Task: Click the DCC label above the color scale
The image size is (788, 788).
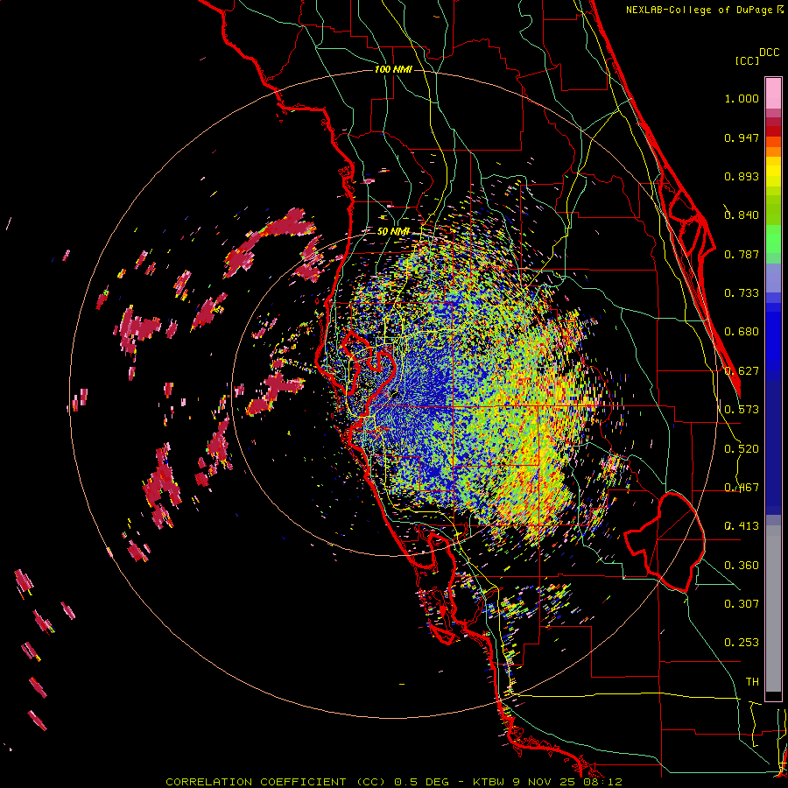Action: (x=769, y=53)
